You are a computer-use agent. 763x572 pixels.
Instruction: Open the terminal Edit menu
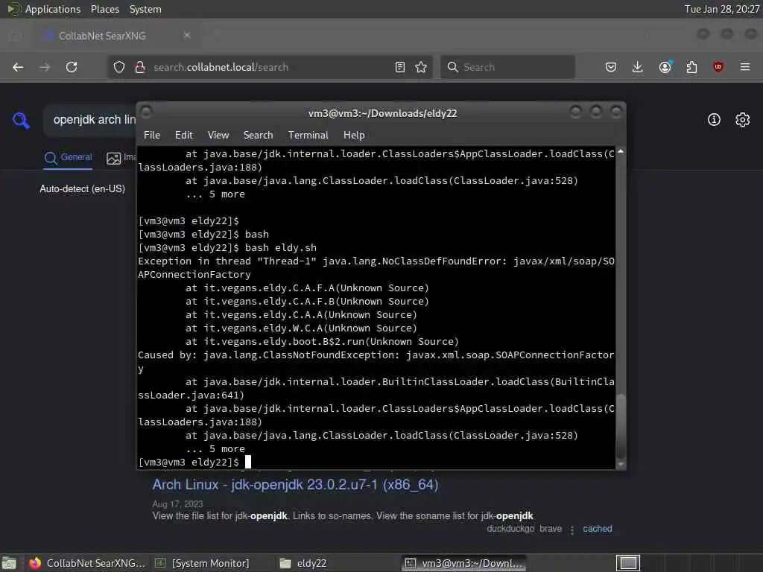[184, 136]
